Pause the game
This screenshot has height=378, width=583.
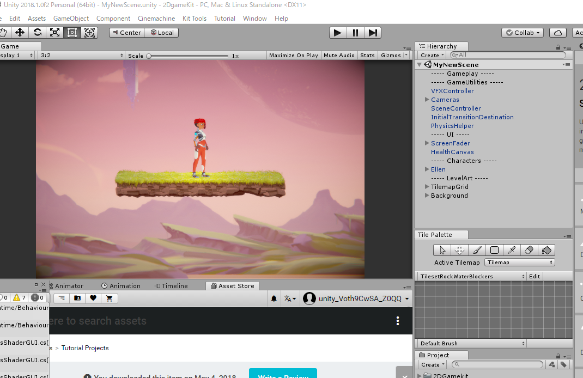tap(355, 33)
